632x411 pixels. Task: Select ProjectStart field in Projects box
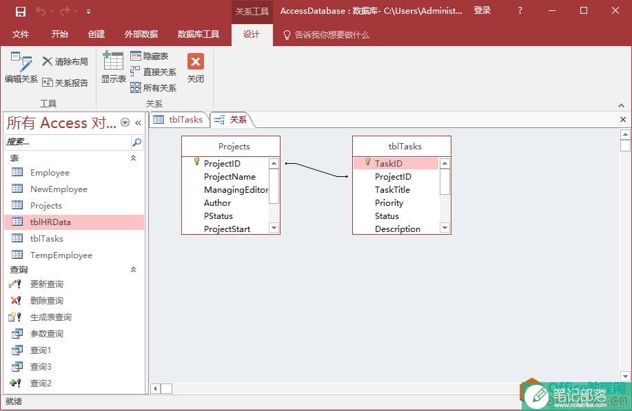(x=227, y=229)
